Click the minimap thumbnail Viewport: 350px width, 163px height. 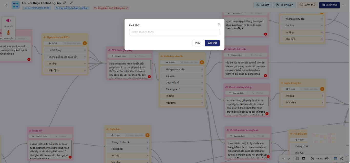point(324,138)
